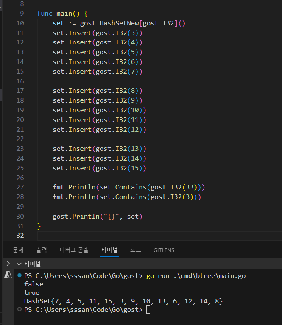Select the 터미널 panel tab

(x=109, y=250)
